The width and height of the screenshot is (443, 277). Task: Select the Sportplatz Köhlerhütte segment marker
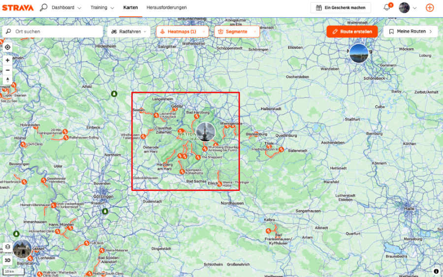click(x=182, y=171)
